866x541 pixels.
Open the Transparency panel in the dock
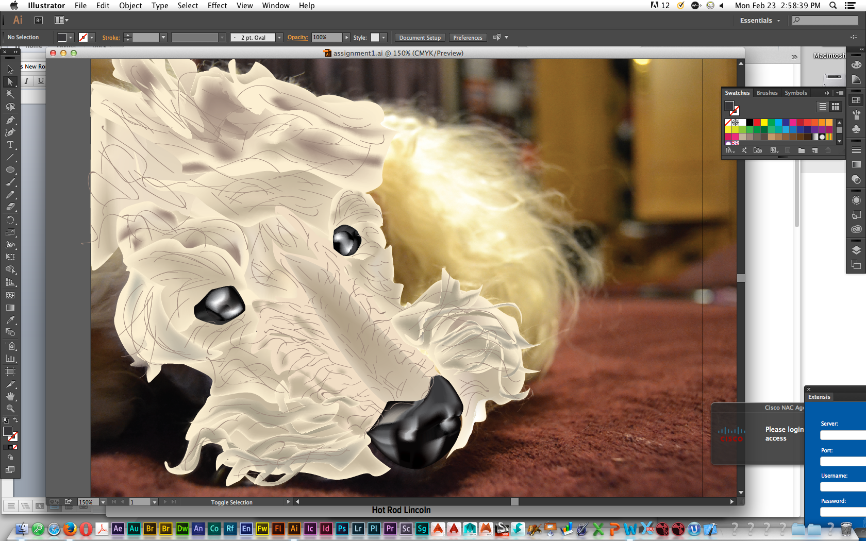tap(856, 179)
